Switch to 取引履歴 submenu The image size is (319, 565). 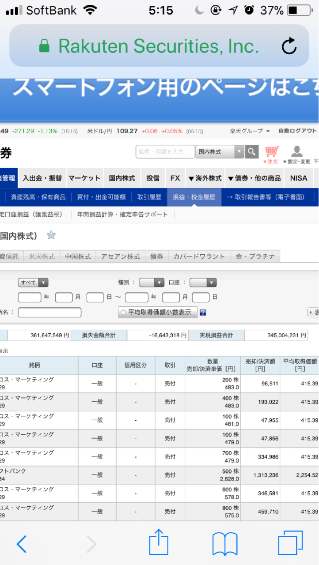149,197
